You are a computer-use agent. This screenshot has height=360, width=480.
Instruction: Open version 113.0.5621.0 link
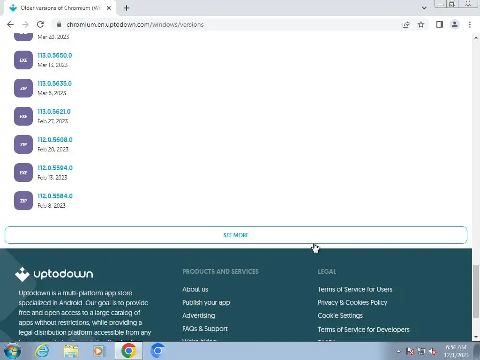54,112
